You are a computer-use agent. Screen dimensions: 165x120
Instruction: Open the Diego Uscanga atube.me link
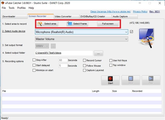[110, 11]
